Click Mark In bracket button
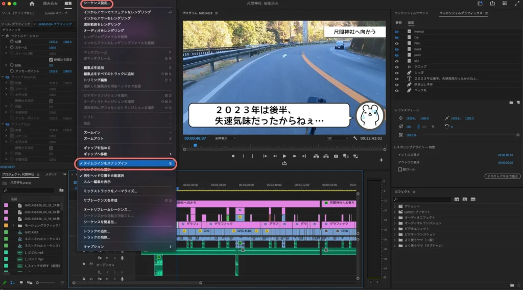Image resolution: width=523 pixels, height=290 pixels. (x=244, y=156)
